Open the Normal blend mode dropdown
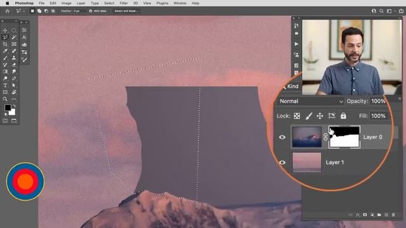 coord(311,101)
